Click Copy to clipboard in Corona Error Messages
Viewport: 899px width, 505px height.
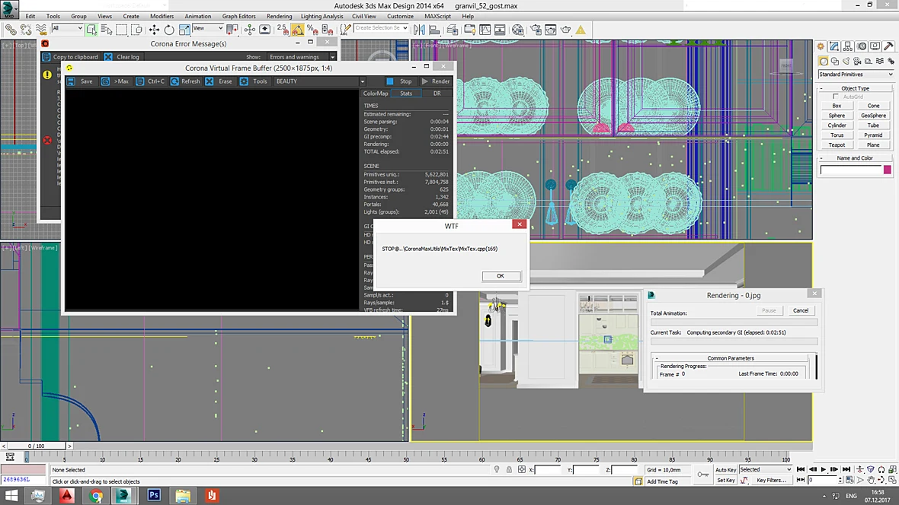[x=70, y=57]
